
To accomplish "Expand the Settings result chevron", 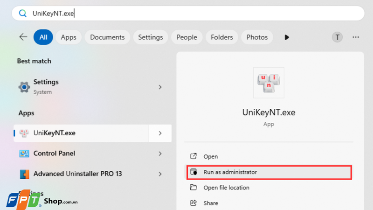I will click(x=160, y=87).
